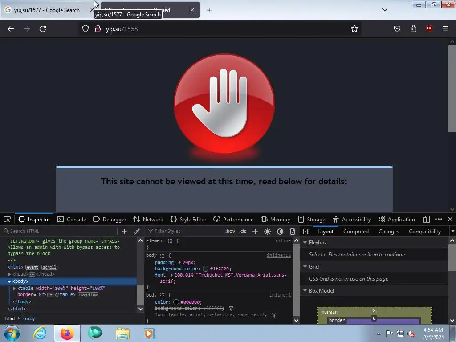Switch to the Console panel
Image resolution: width=456 pixels, height=342 pixels.
72,219
